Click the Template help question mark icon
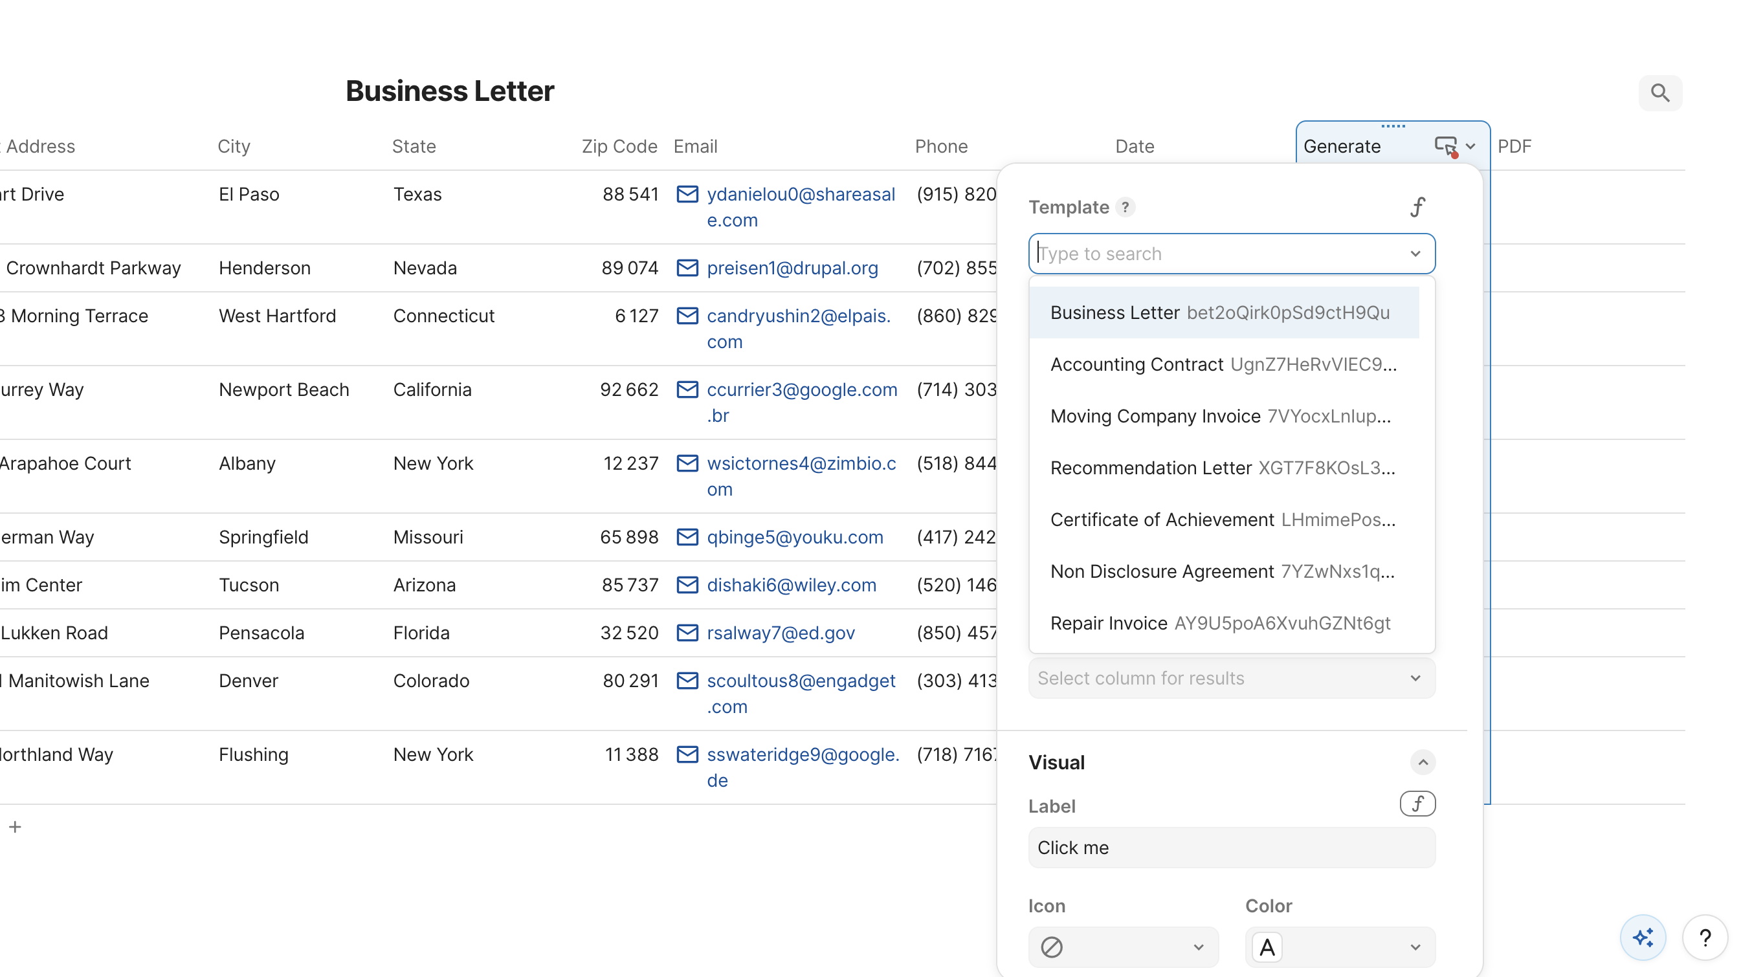 [1126, 208]
